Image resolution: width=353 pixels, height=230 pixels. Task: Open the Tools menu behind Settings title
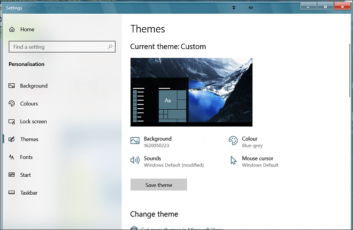click(x=46, y=8)
